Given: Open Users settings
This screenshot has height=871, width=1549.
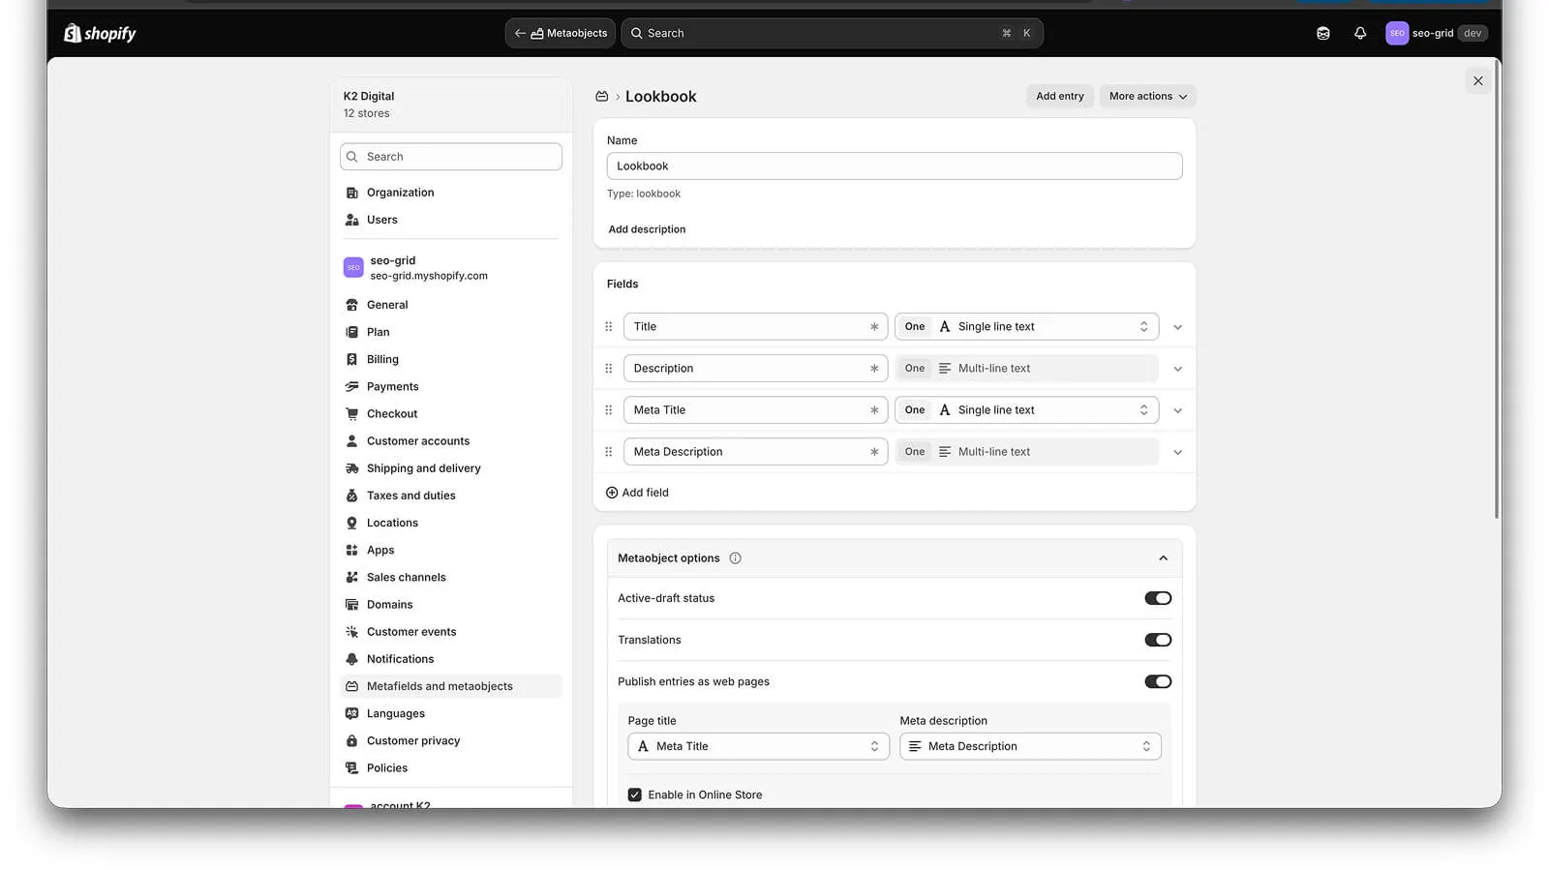Looking at the screenshot, I should 451,220.
